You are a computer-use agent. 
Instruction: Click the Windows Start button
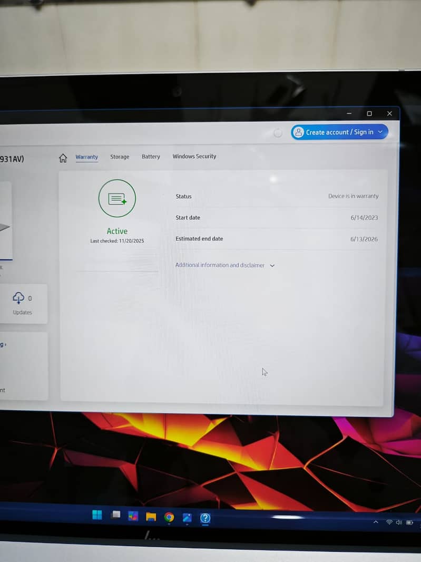click(97, 515)
